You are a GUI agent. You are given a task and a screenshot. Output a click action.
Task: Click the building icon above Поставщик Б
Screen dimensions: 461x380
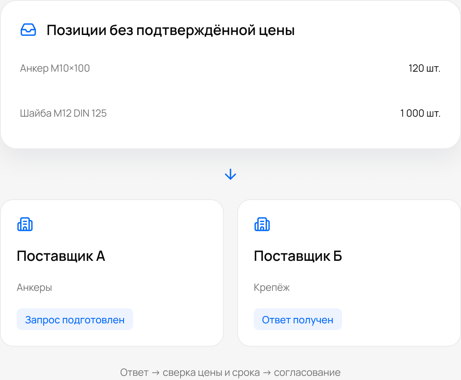click(x=262, y=225)
